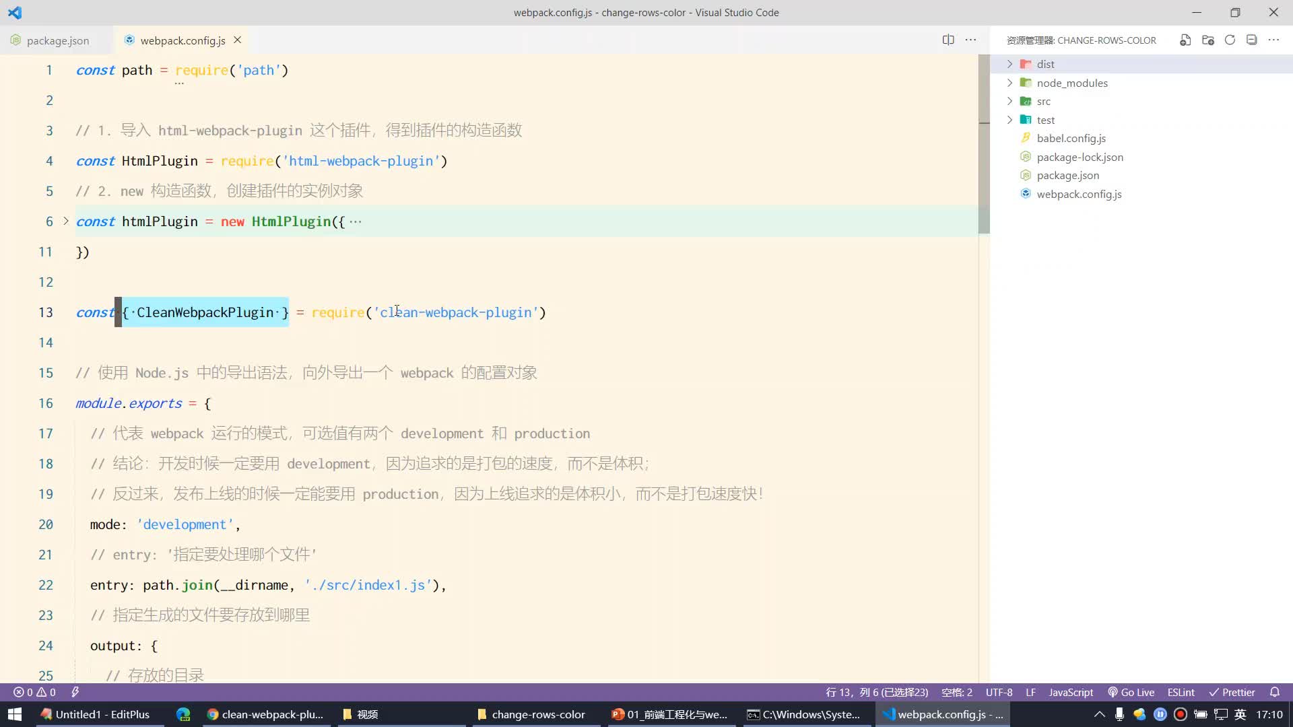Screen dimensions: 1293x727
Task: Open package-lock.json from explorer
Action: pyautogui.click(x=1080, y=157)
